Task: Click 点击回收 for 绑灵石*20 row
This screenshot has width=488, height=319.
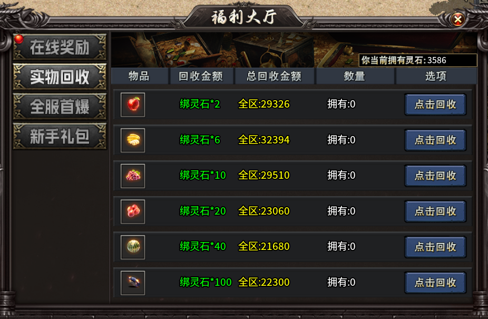Action: tap(435, 211)
